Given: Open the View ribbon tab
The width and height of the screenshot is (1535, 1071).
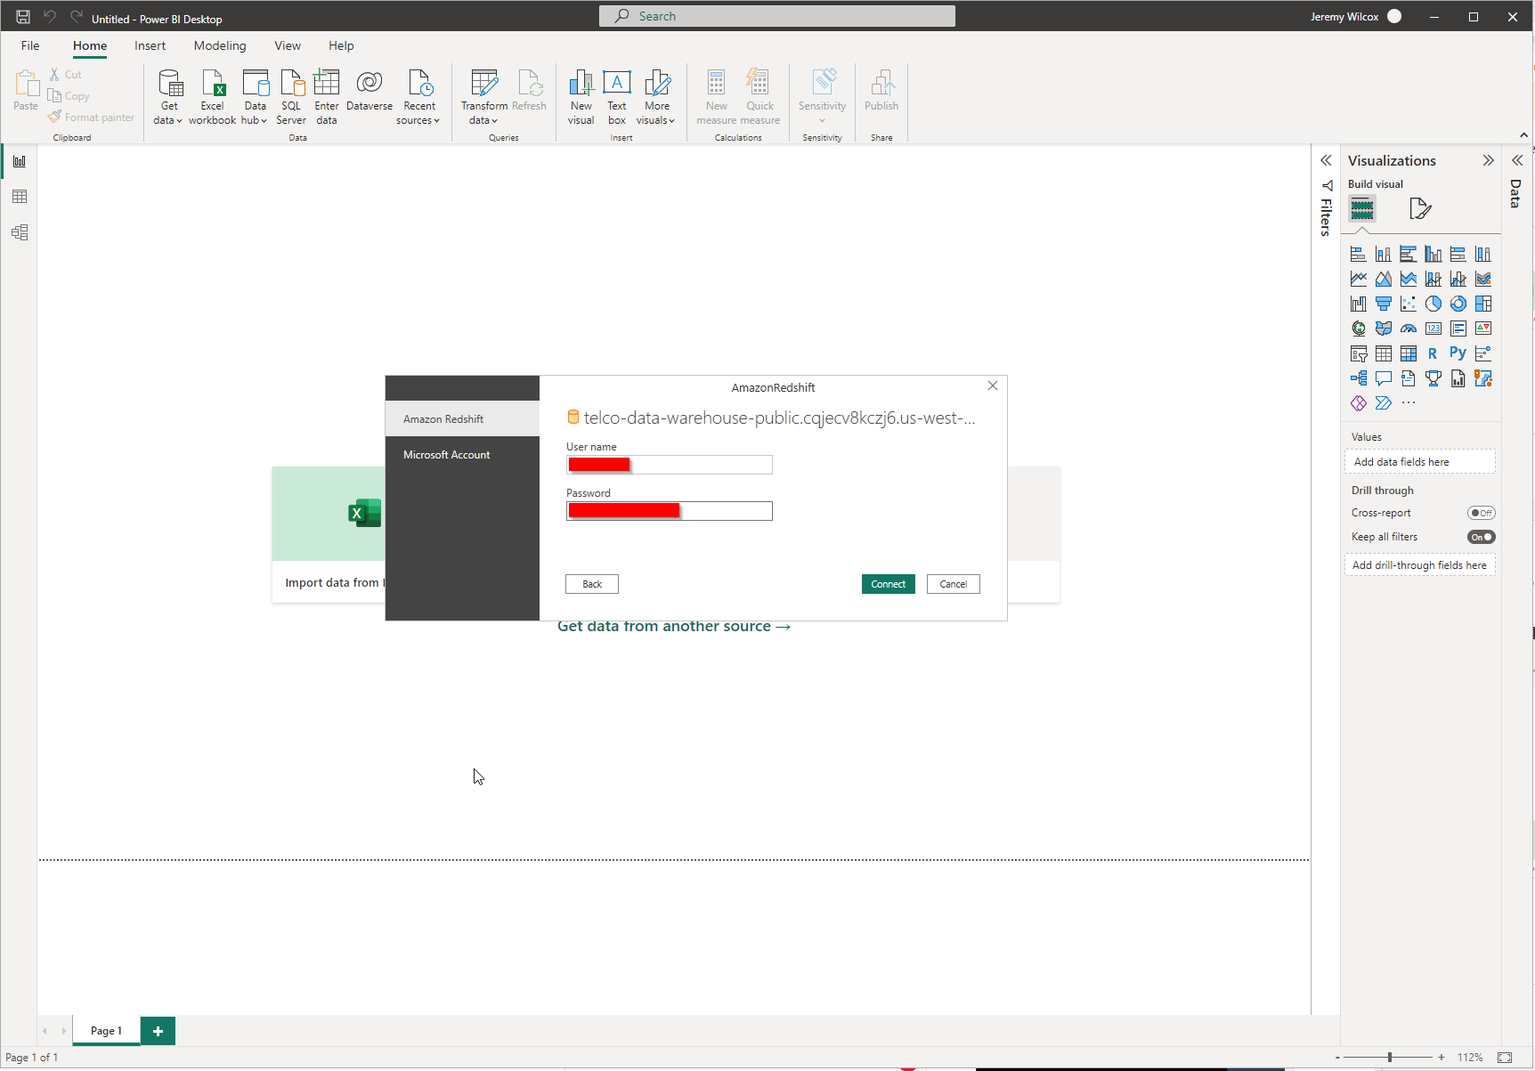Looking at the screenshot, I should tap(288, 45).
